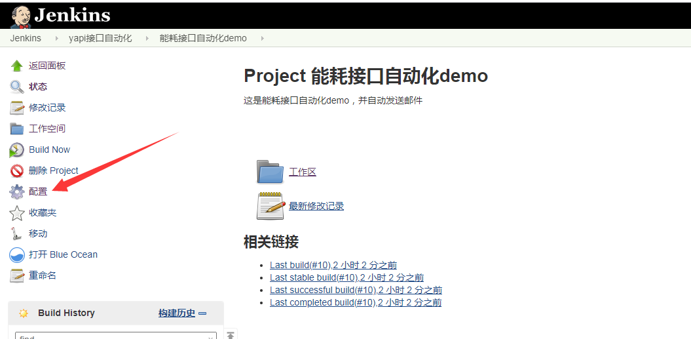Screen dimensions: 691x339
Task: Click the clock-and-play icon for Build Now
Action: pos(17,150)
